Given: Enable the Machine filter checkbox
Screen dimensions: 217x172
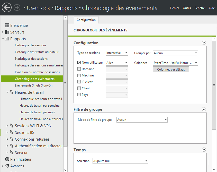Looking at the screenshot, I should [x=79, y=75].
